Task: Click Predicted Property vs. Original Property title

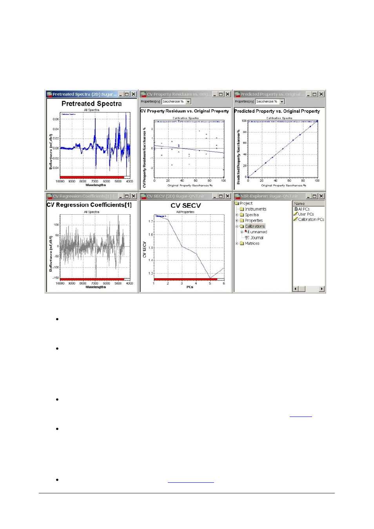Action: pyautogui.click(x=277, y=111)
